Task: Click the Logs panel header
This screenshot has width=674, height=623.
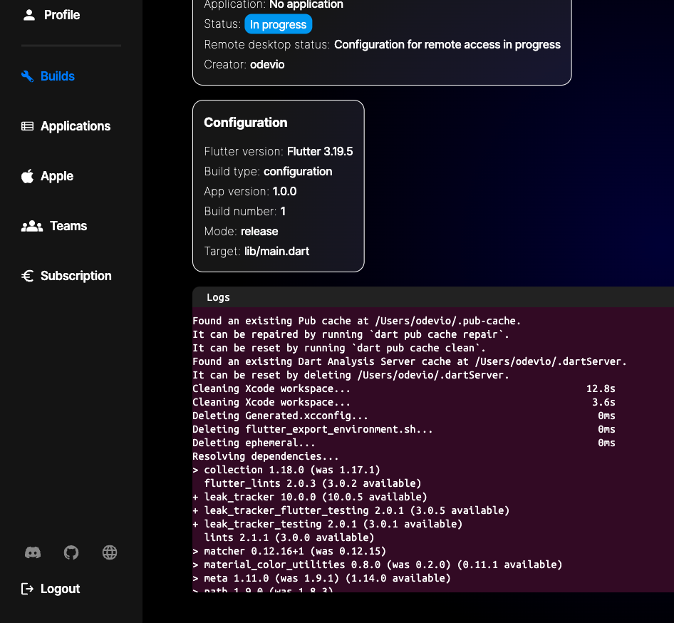Action: 219,297
